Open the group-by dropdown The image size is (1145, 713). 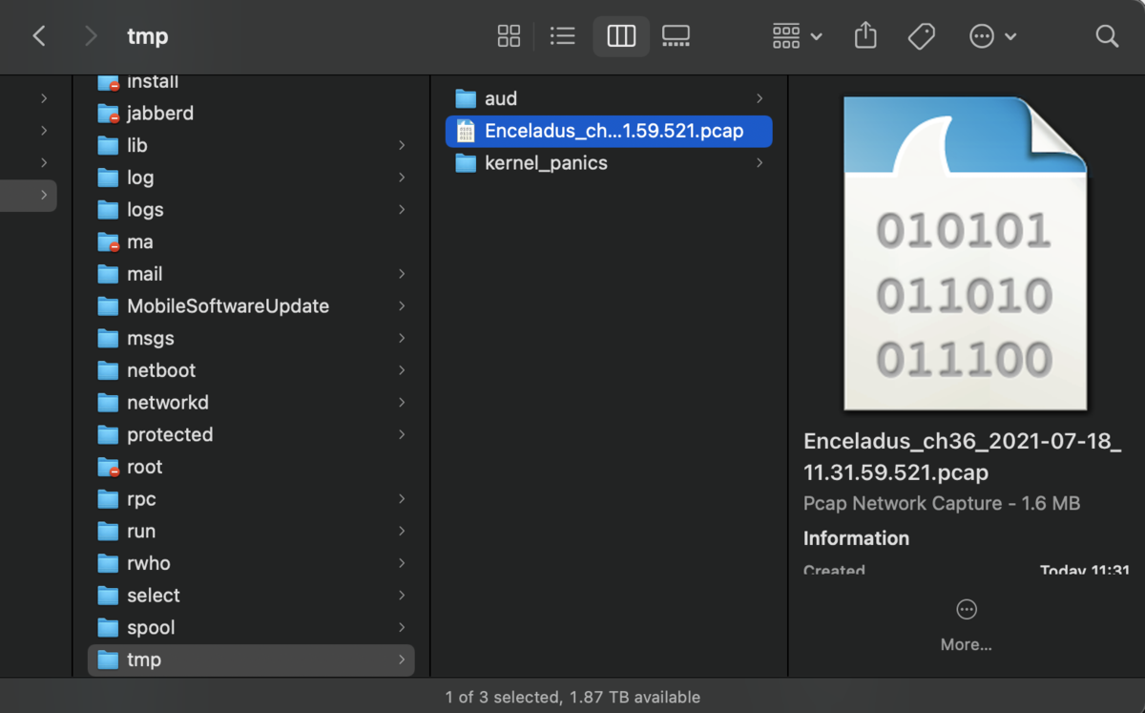pos(797,36)
